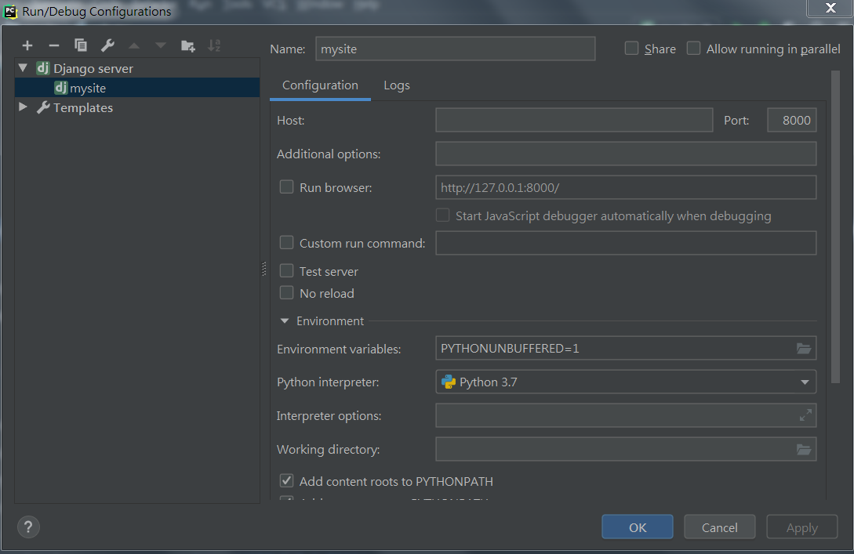854x554 pixels.
Task: Move configuration down arrow
Action: coord(161,45)
